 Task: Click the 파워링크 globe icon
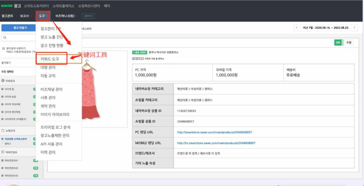3,81
